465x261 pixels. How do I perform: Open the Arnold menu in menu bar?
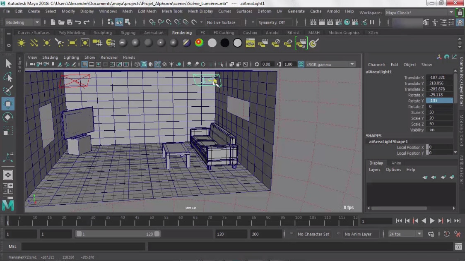[x=333, y=11]
